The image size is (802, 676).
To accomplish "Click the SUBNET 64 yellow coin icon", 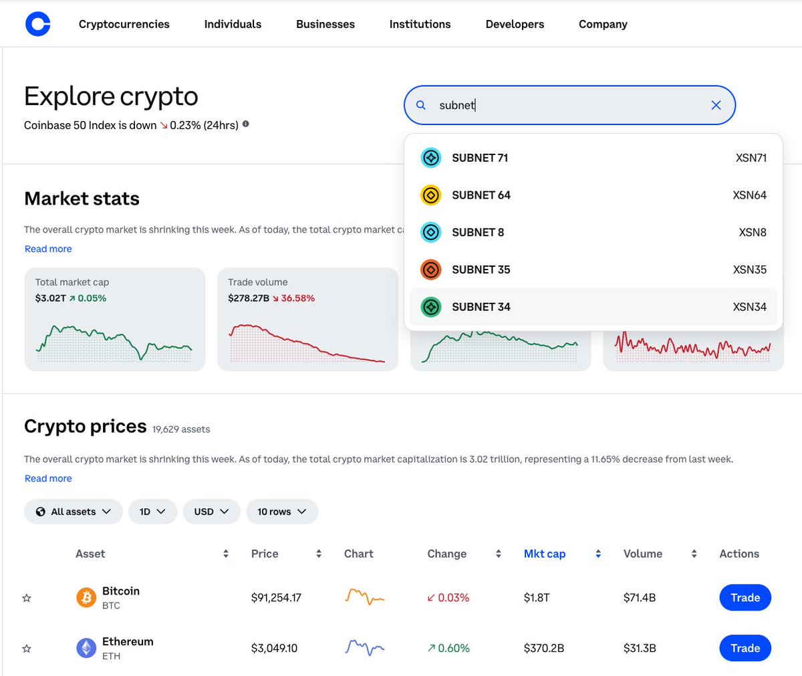I will tap(431, 195).
